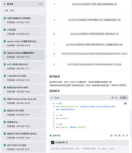Click green check icon on 工单处理 task
Image resolution: width=132 pixels, height=153 pixels.
[5, 30]
